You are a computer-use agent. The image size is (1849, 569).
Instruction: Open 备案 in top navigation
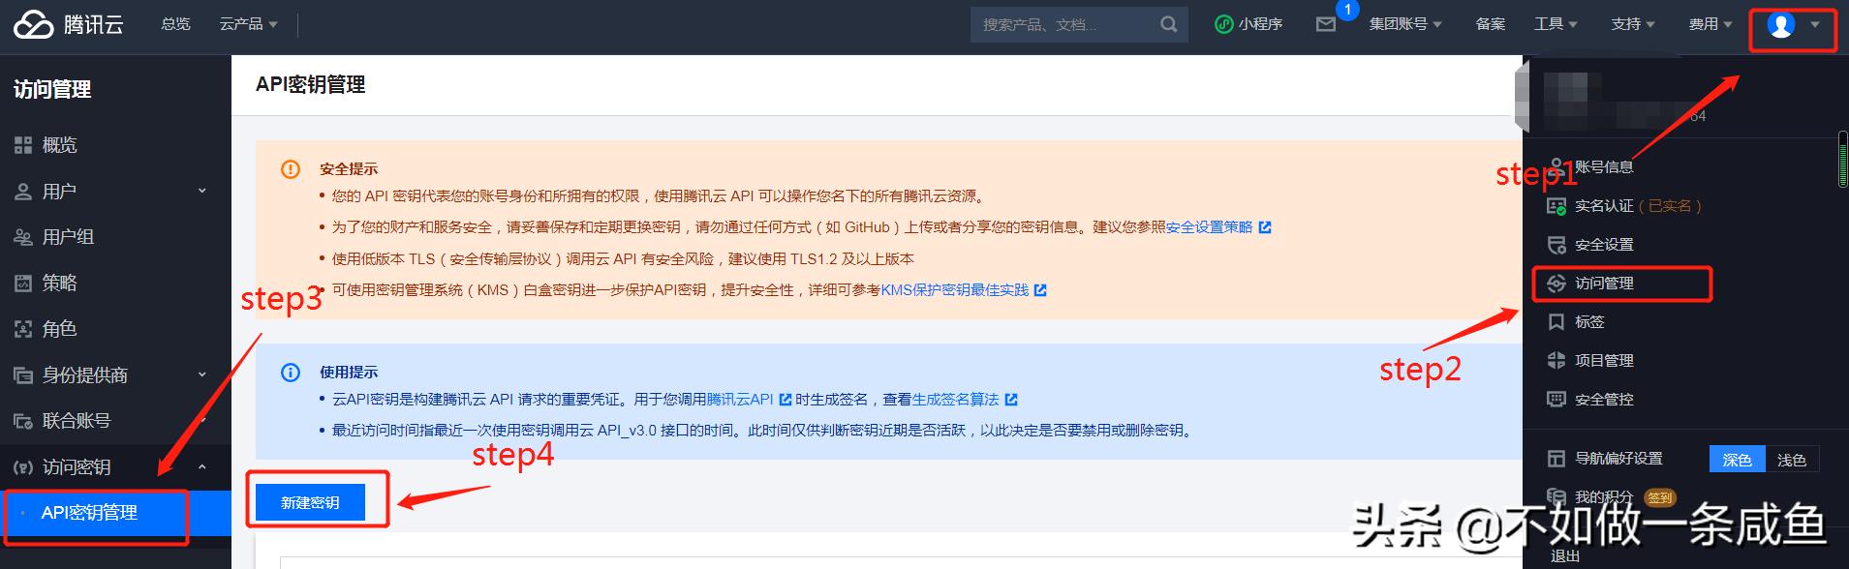1490,24
